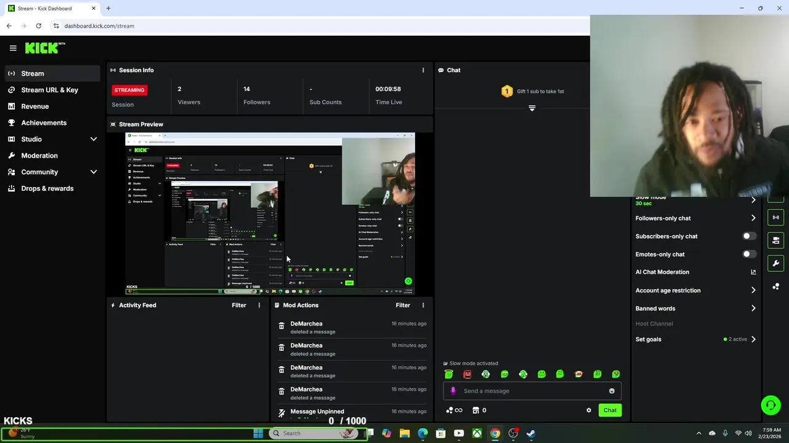Open Steam from the taskbar
Screen dimensions: 789x443
tap(531, 433)
